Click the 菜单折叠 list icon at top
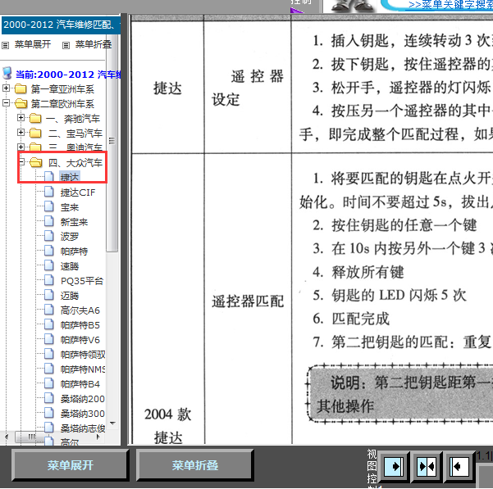The height and width of the screenshot is (489, 493). coord(66,46)
